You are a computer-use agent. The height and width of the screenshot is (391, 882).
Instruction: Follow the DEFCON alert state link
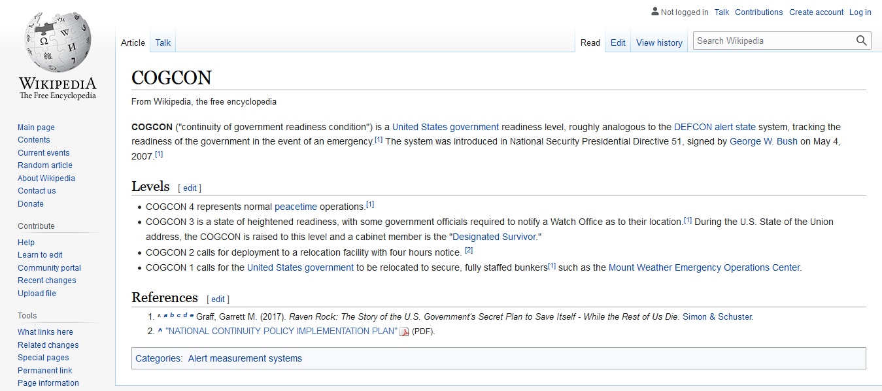pos(715,127)
